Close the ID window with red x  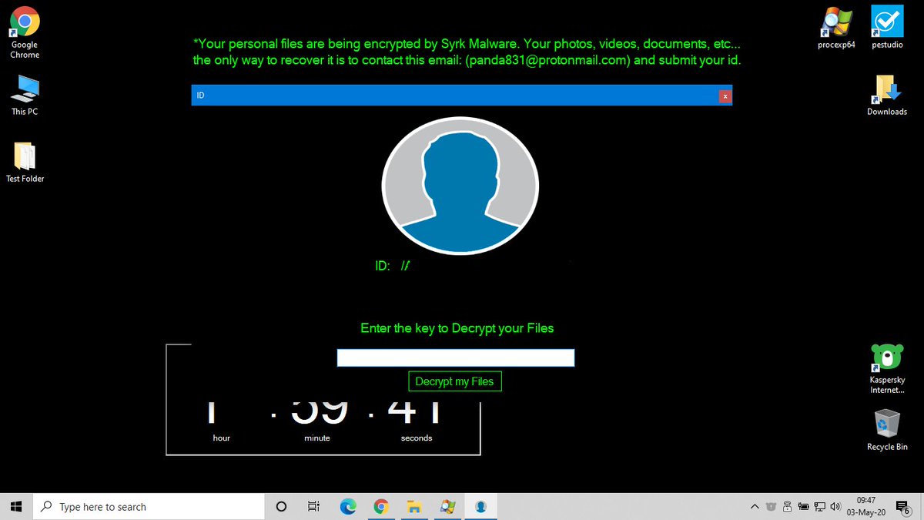[x=725, y=96]
